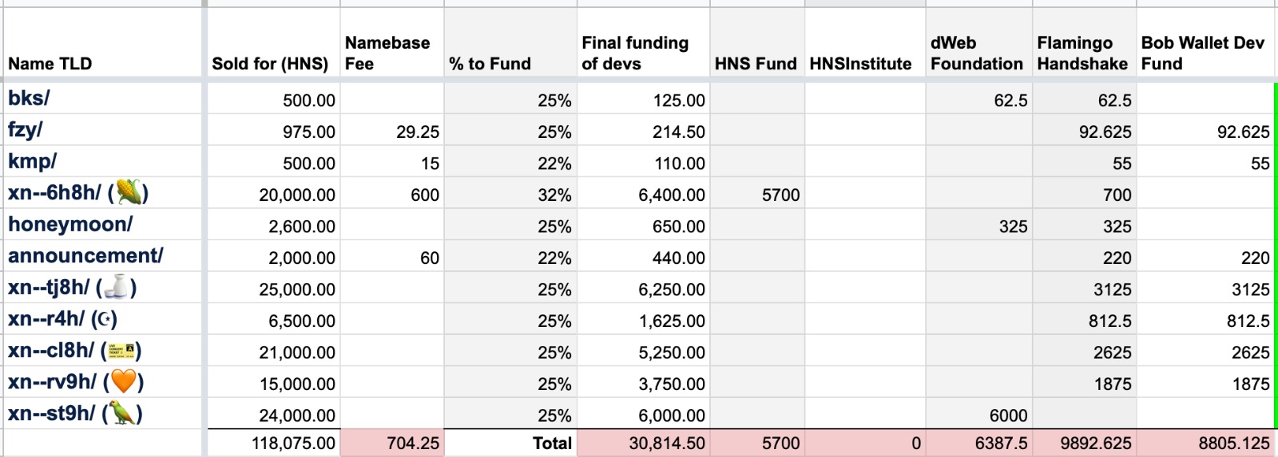Click the parrot emoji beside xn--st9h/

tap(121, 414)
